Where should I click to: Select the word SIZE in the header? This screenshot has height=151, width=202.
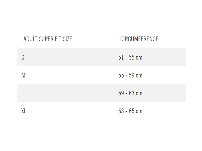point(67,39)
